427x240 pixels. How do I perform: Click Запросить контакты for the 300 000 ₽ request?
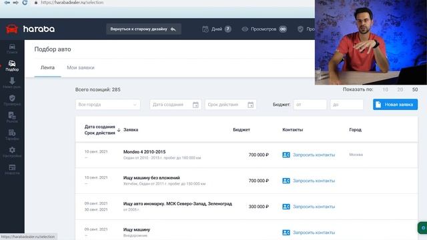click(x=314, y=207)
